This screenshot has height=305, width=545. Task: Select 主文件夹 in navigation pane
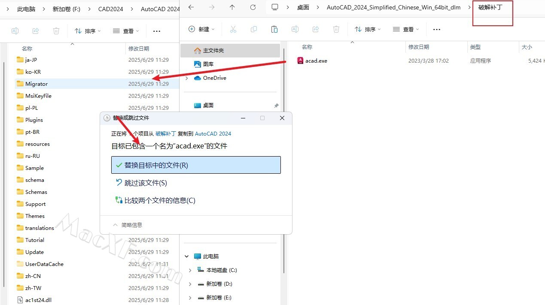[230, 50]
